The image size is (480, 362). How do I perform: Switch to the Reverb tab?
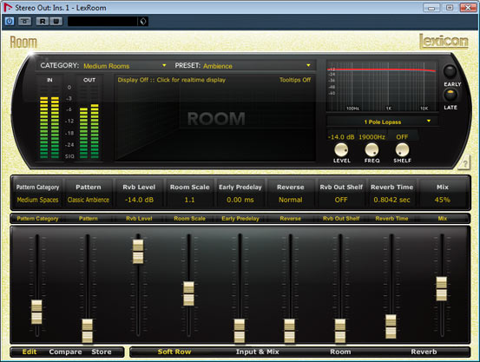click(x=424, y=352)
